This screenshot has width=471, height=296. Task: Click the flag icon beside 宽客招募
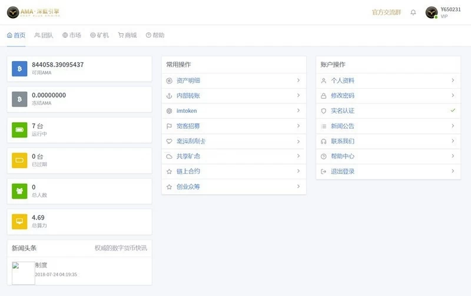point(169,126)
